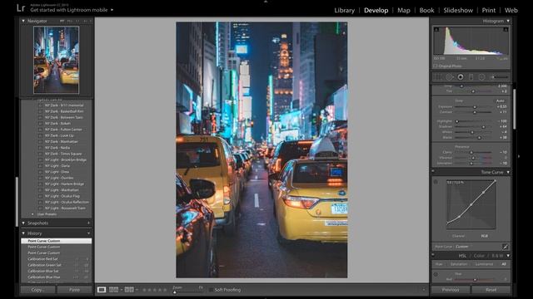Select Calibration Red Sat history step
Image resolution: width=533 pixels, height=299 pixels.
(x=57, y=259)
